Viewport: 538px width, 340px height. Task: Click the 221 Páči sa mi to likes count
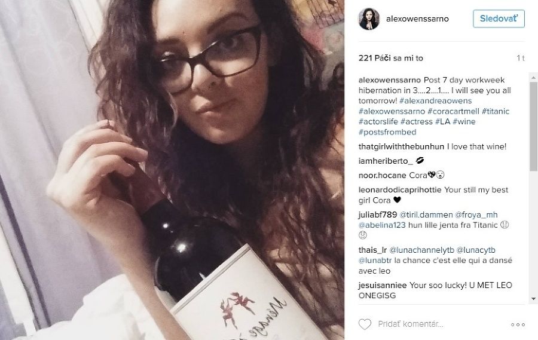[x=391, y=59]
